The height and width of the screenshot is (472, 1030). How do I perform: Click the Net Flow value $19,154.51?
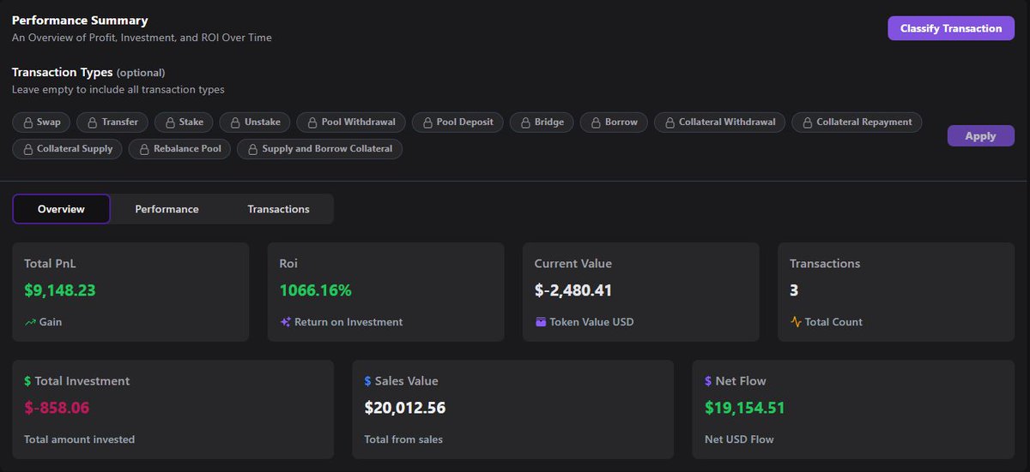[744, 408]
